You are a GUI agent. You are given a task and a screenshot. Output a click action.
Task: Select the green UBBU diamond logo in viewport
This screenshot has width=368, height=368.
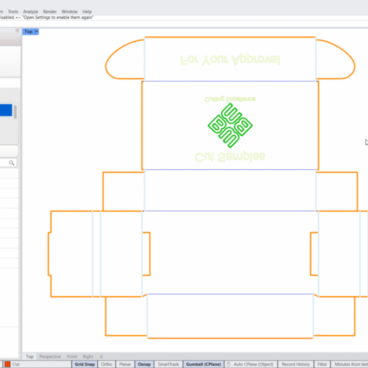230,125
